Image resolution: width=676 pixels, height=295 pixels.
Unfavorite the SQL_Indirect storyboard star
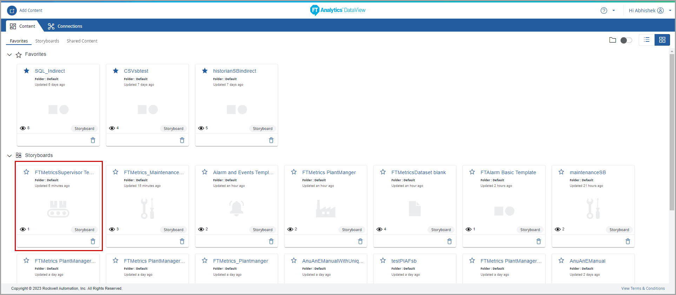[x=27, y=71]
